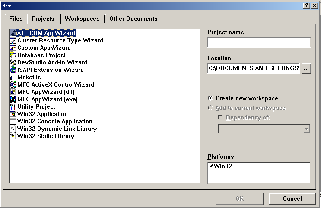Click the context help question mark button
Image resolution: width=321 pixels, height=209 pixels.
click(x=307, y=6)
